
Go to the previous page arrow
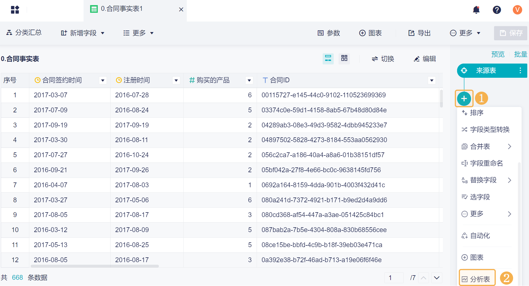tap(423, 278)
